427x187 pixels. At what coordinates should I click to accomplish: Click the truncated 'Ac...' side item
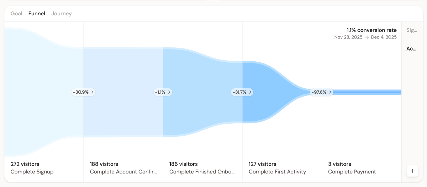tap(411, 48)
